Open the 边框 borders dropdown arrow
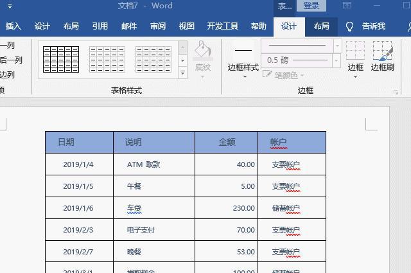Screen dimensions: 411x273 click(355, 77)
